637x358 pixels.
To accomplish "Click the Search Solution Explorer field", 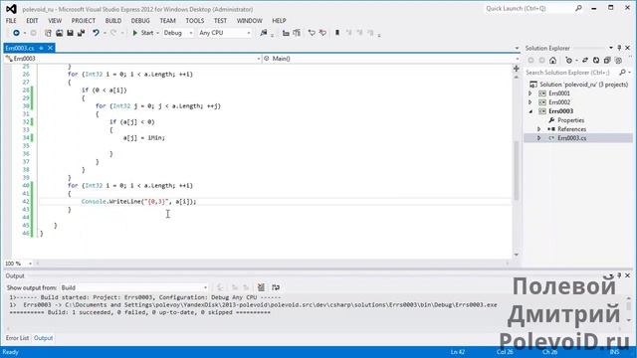I will click(x=570, y=73).
